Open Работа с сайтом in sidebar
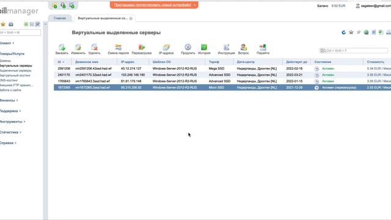This screenshot has width=391, height=220. click(10, 90)
